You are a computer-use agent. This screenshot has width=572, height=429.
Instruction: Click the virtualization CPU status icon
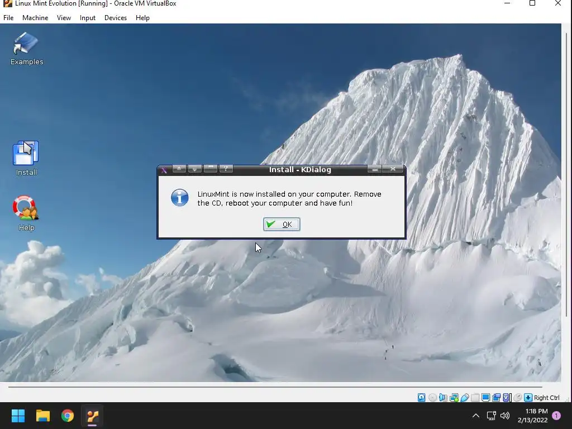point(507,398)
